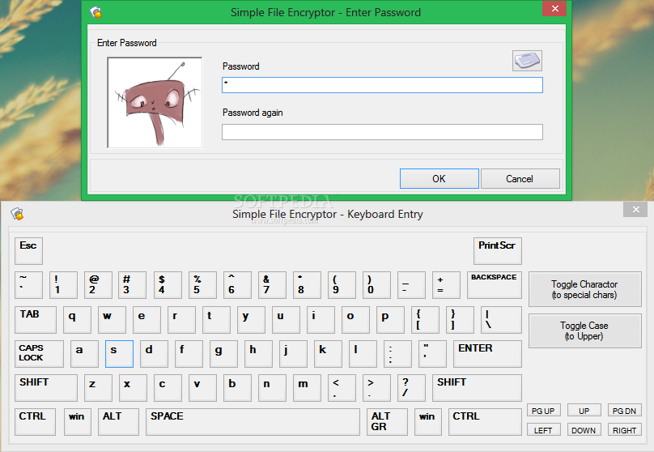The height and width of the screenshot is (452, 654).
Task: Click the DOWN arrow key
Action: point(584,429)
